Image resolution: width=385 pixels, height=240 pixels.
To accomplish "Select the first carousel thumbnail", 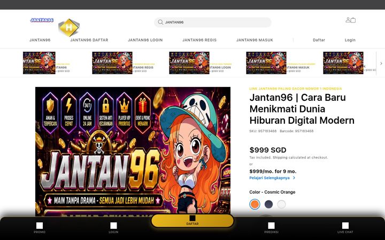I will coord(39,63).
